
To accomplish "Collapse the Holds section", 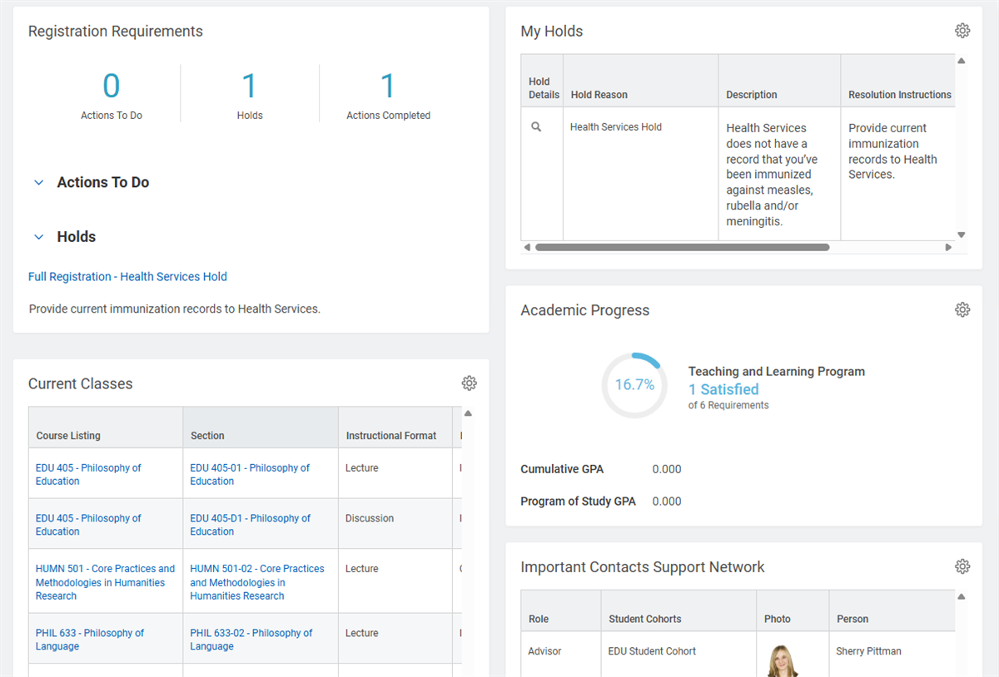I will (38, 237).
